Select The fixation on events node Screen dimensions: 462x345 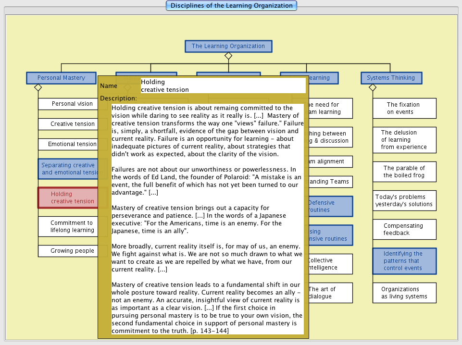pos(404,108)
